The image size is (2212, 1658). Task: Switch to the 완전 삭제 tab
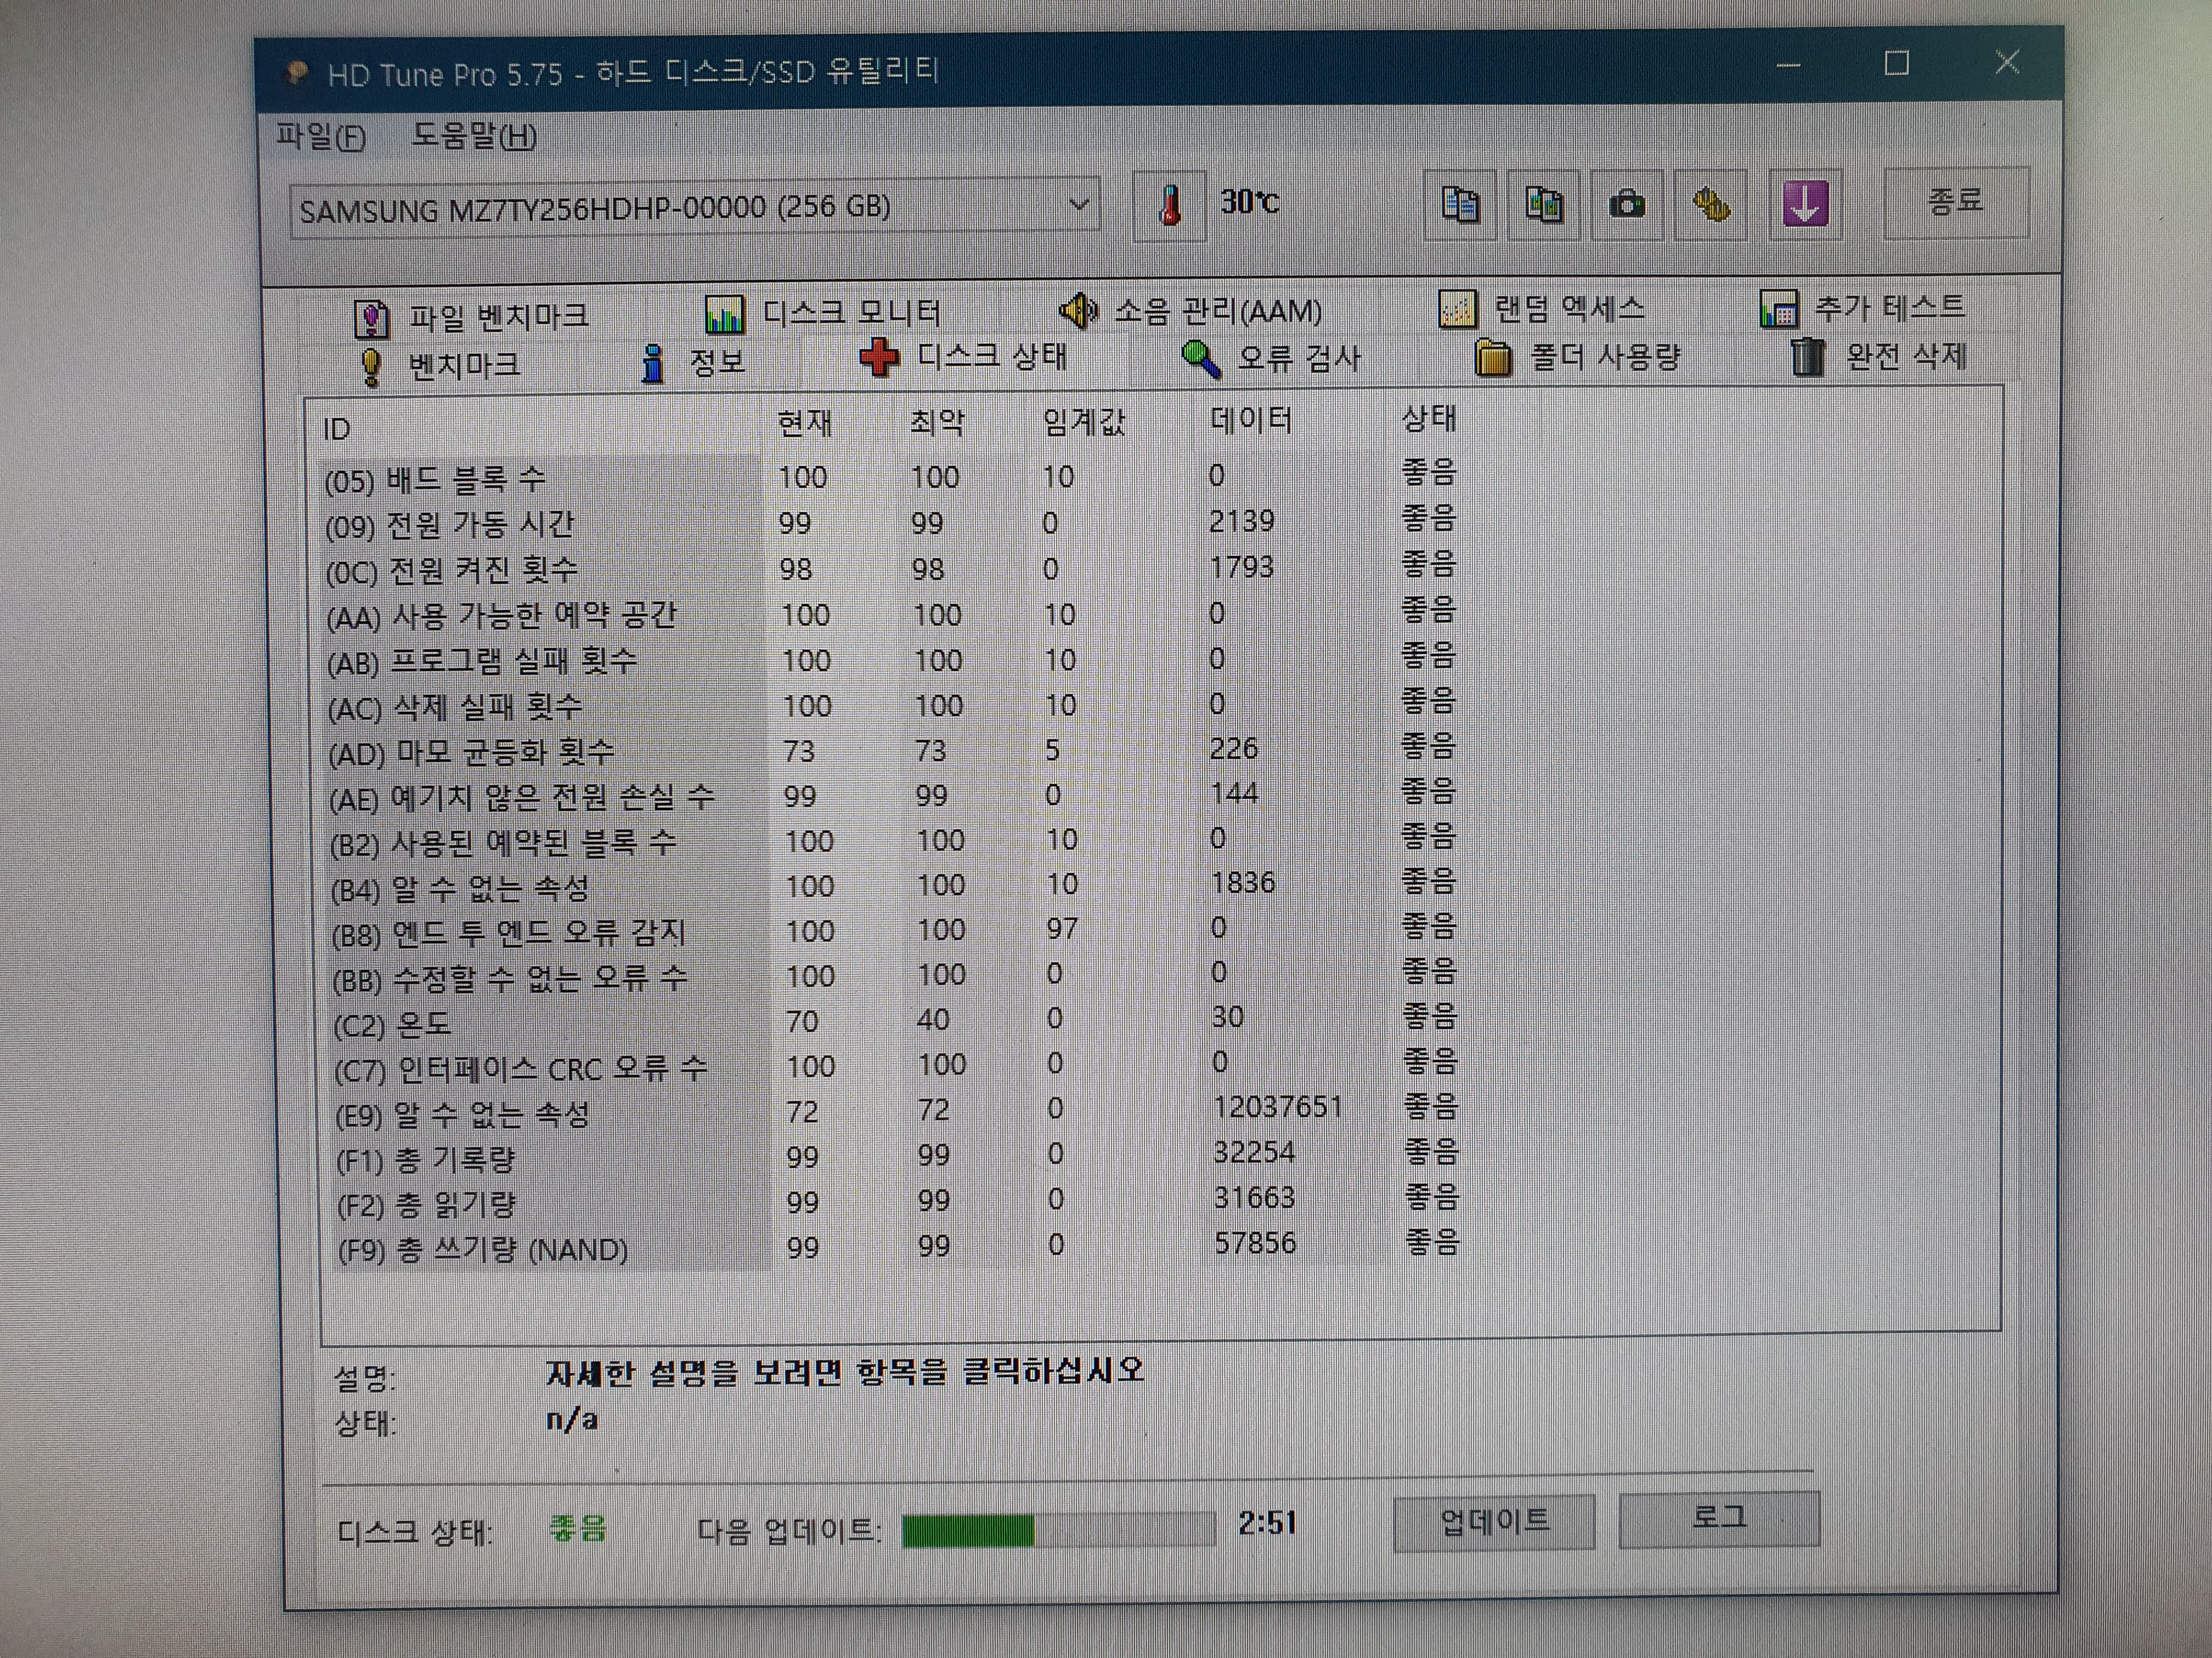pyautogui.click(x=1879, y=356)
